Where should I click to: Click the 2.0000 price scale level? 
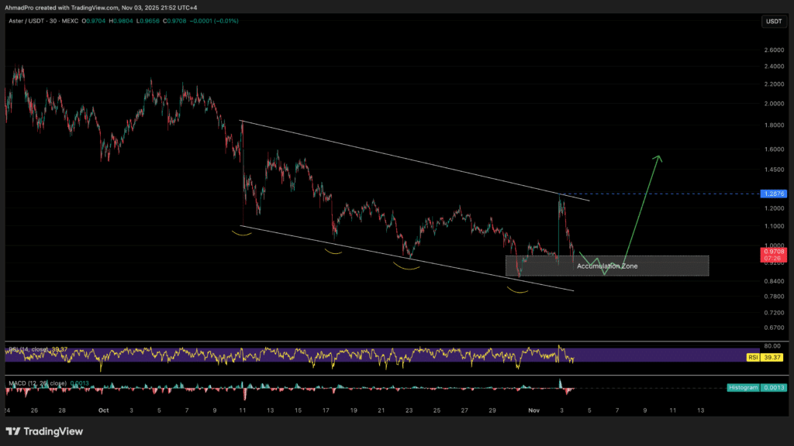[772, 104]
